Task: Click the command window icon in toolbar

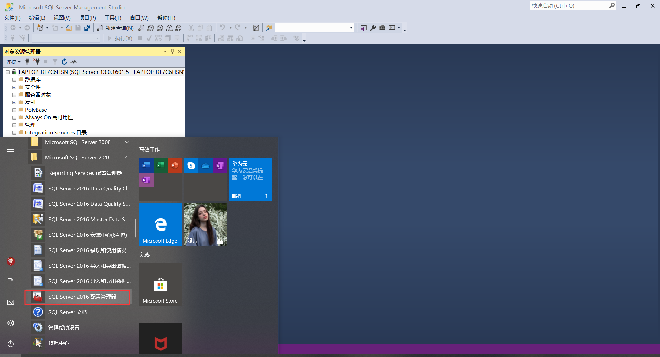Action: [392, 28]
